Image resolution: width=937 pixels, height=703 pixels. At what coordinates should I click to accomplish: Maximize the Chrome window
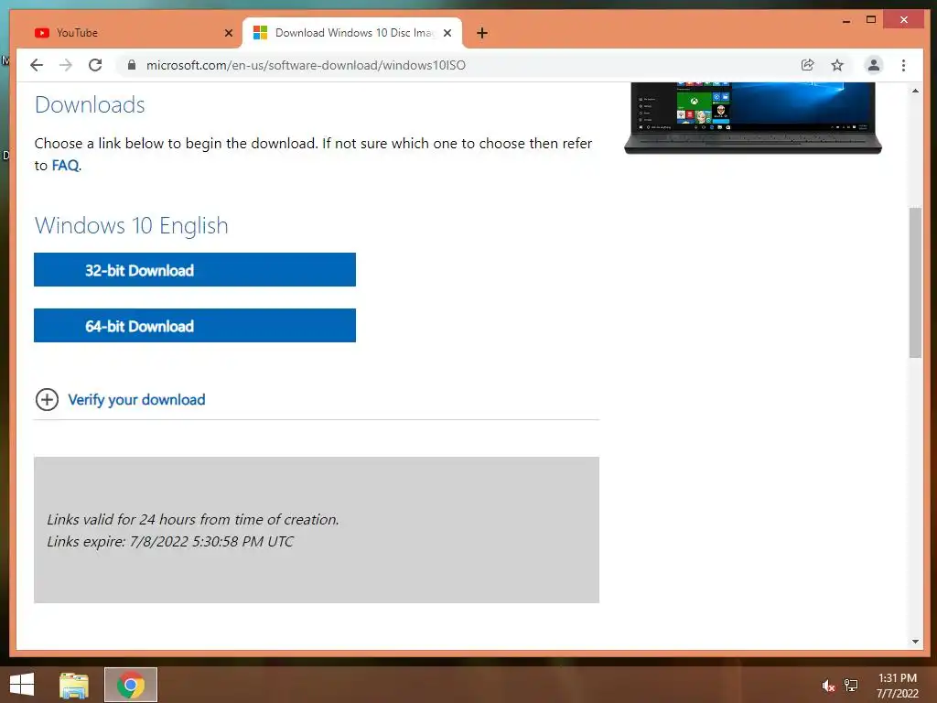[x=871, y=20]
